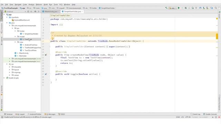Run the app with the green play button

(x=179, y=8)
